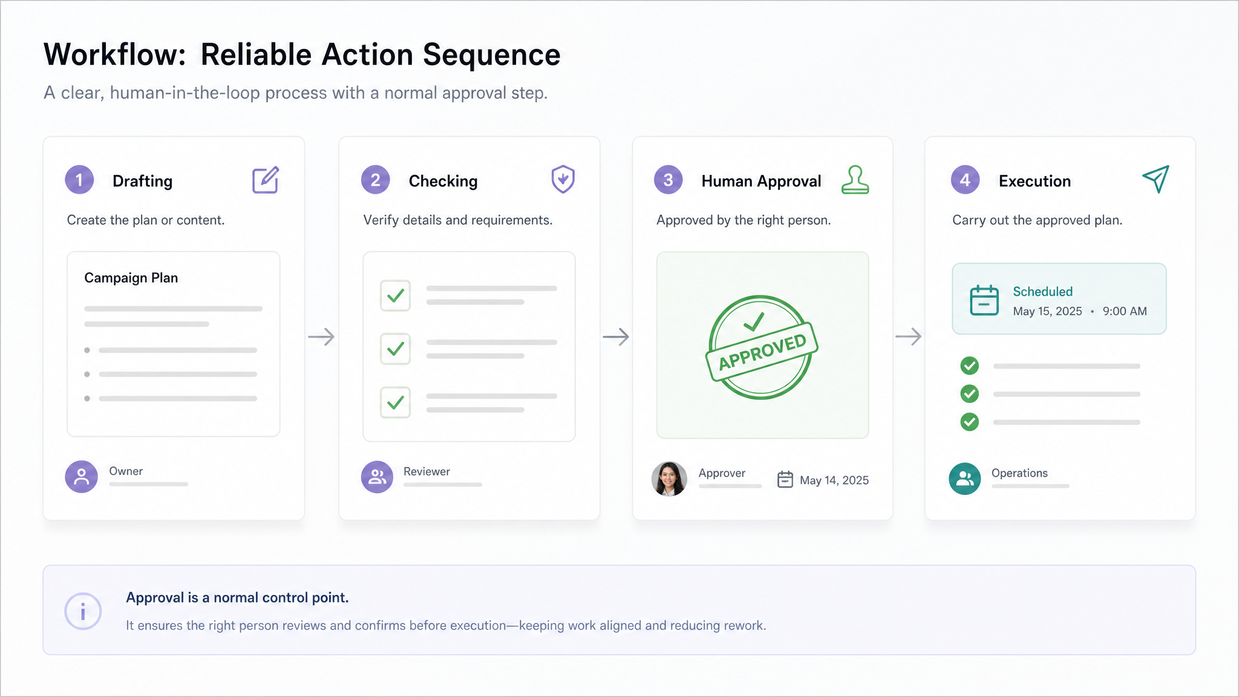Image resolution: width=1239 pixels, height=697 pixels.
Task: Click the Execution paper plane icon
Action: [1156, 179]
